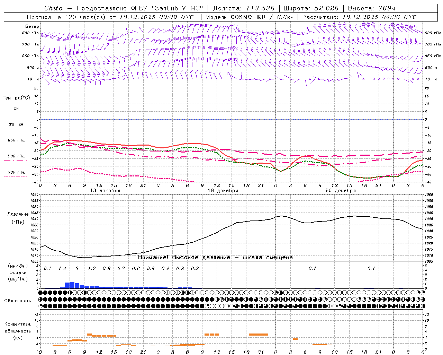
Task: Click the "Широта: 52.026" header field
Action: (311, 8)
